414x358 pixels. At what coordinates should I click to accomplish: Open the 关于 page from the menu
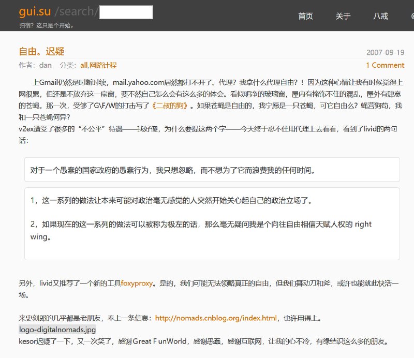click(x=343, y=16)
